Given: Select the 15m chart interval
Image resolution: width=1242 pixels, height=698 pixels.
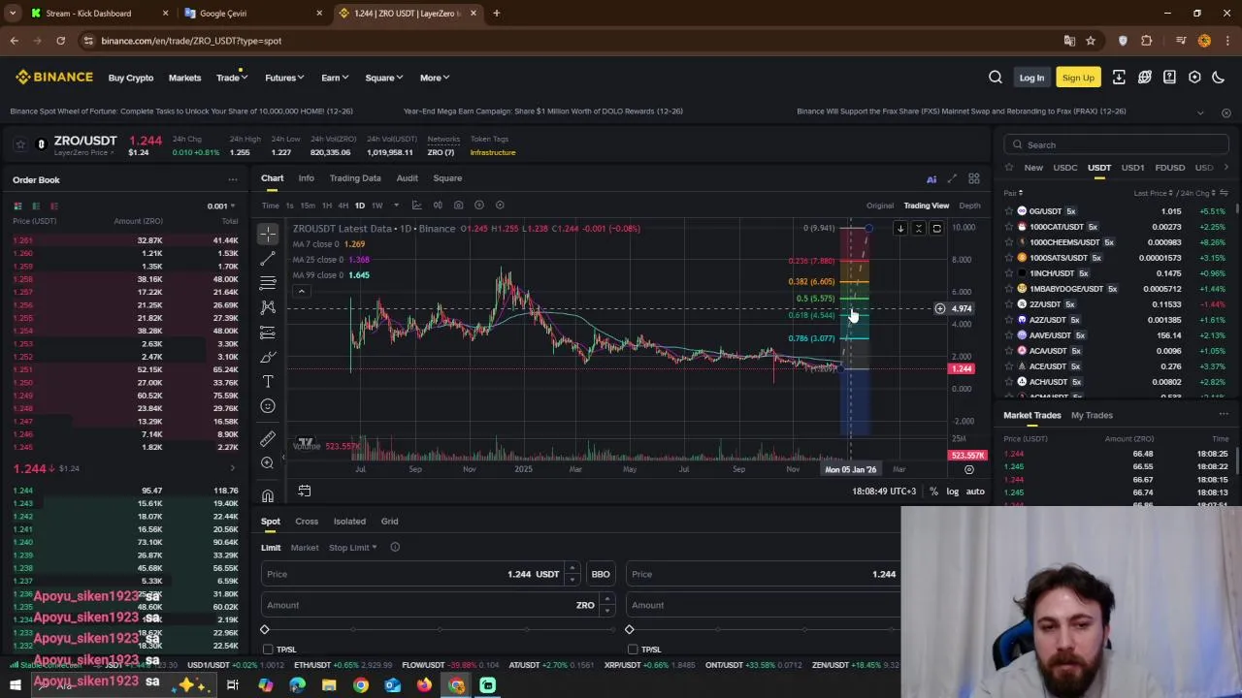Looking at the screenshot, I should (307, 206).
